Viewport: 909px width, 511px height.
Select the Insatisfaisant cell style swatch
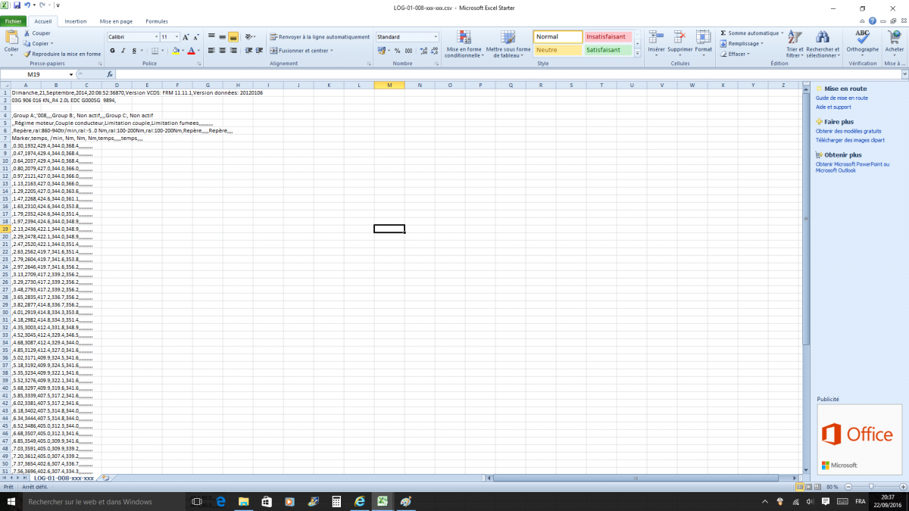pos(609,36)
